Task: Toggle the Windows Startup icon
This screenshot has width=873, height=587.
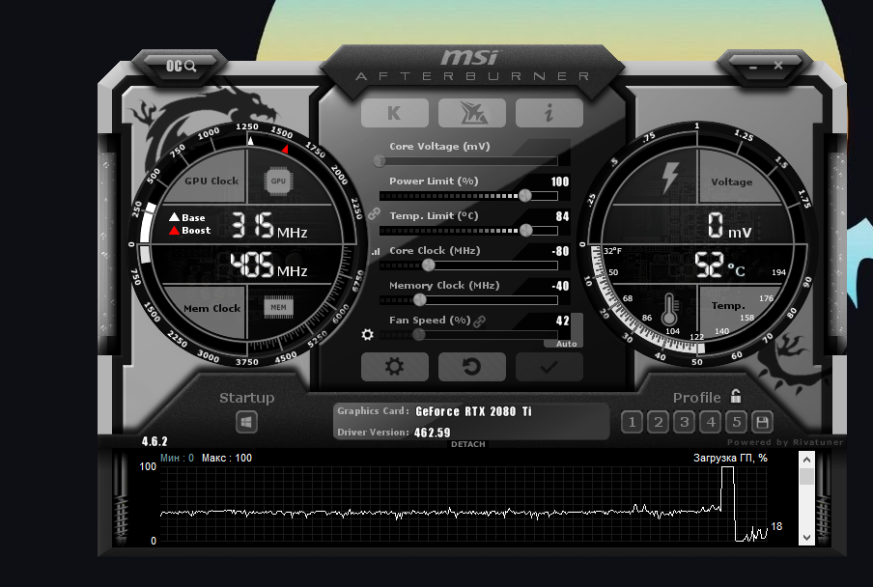Action: (246, 422)
